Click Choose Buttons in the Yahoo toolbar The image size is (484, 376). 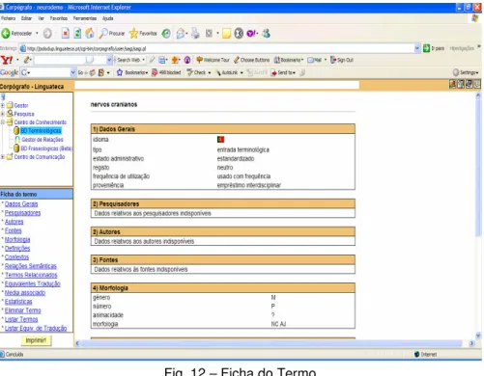click(x=252, y=60)
